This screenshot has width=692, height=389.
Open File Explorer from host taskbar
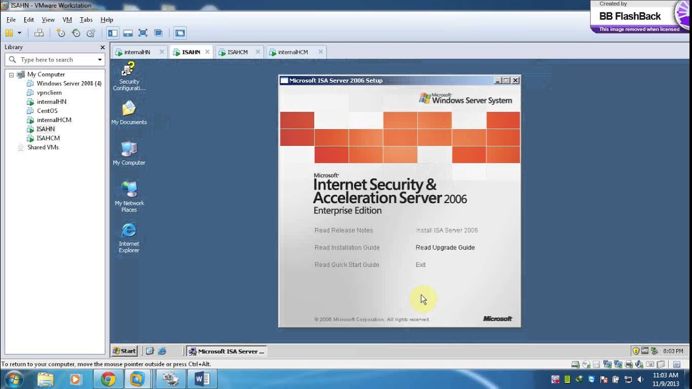pyautogui.click(x=45, y=379)
